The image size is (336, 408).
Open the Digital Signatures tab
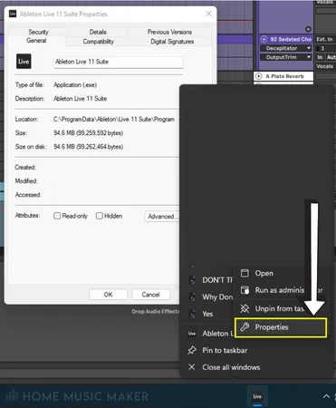point(172,42)
